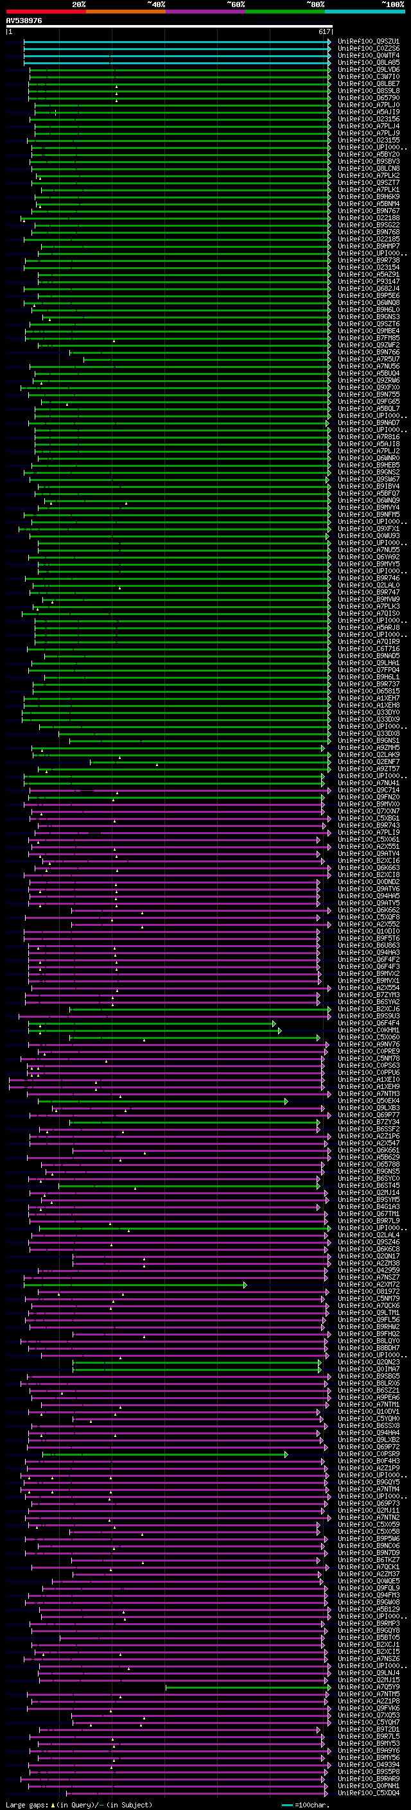Select label UniRef100_O65790

(x=368, y=98)
